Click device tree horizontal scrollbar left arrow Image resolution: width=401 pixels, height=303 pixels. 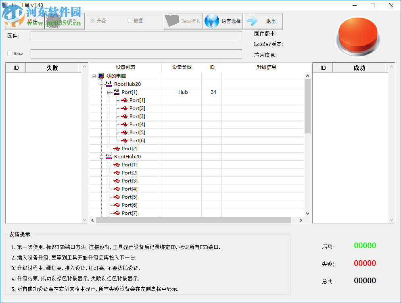[x=92, y=220]
